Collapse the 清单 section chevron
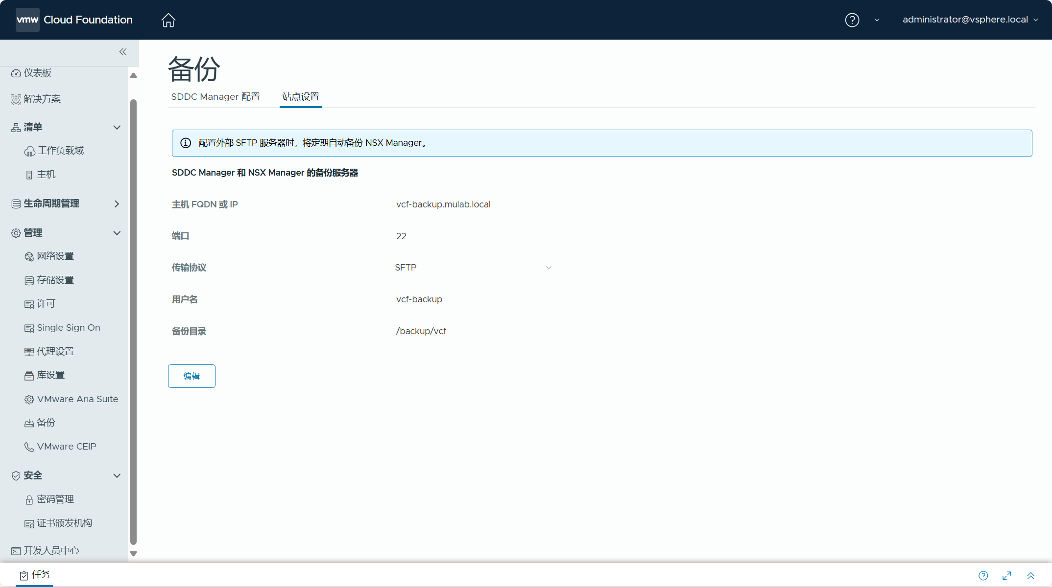 point(117,127)
